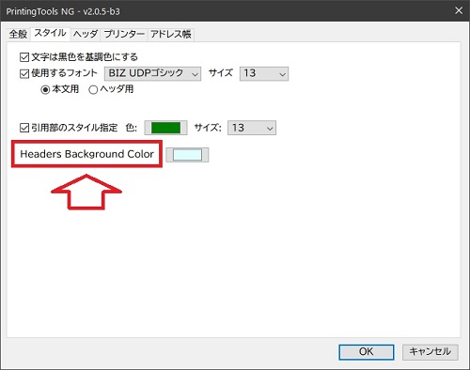
Task: Open the アドレス帳 tab
Action: click(171, 34)
